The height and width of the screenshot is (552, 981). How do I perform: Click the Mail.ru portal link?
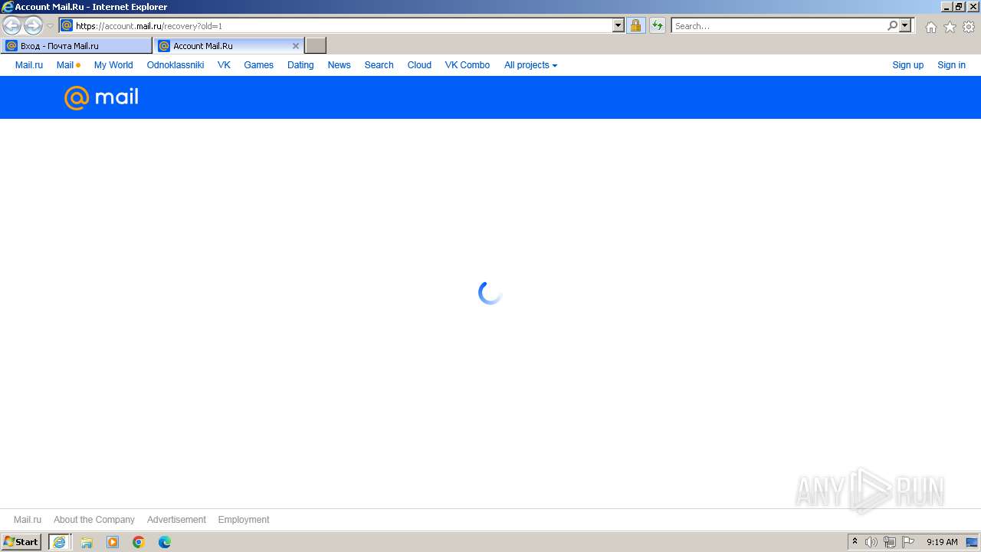(29, 65)
